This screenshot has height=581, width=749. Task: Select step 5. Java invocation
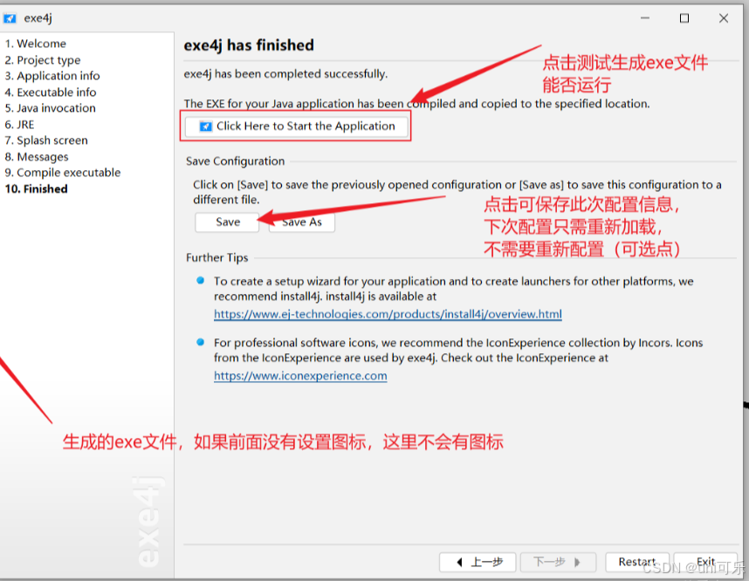(51, 108)
